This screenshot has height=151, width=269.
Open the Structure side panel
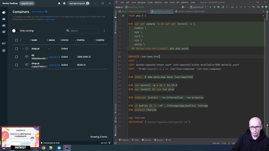click(116, 109)
